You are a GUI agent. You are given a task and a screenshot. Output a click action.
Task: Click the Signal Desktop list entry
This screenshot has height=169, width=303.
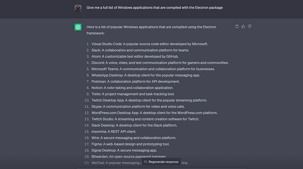(124, 150)
